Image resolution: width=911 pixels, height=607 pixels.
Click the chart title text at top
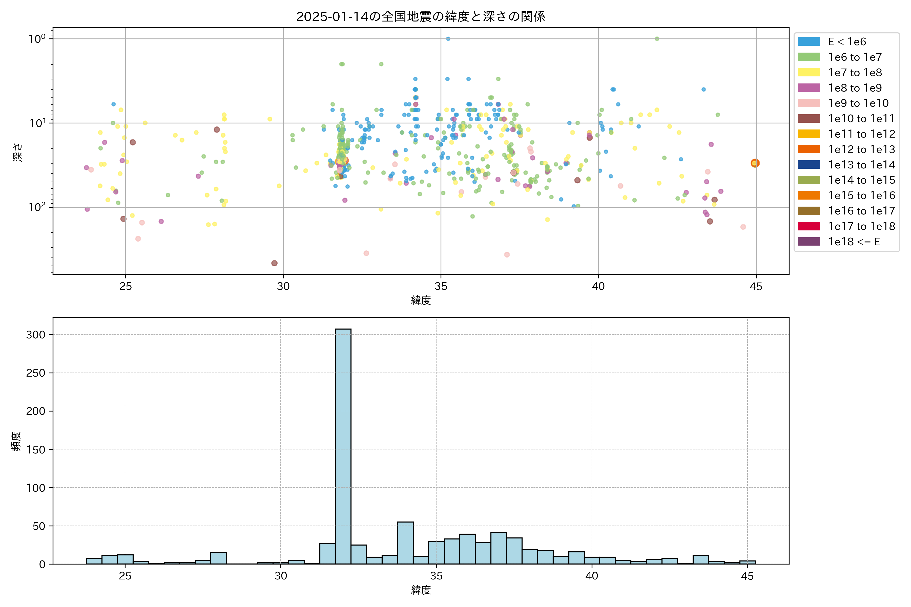(421, 16)
